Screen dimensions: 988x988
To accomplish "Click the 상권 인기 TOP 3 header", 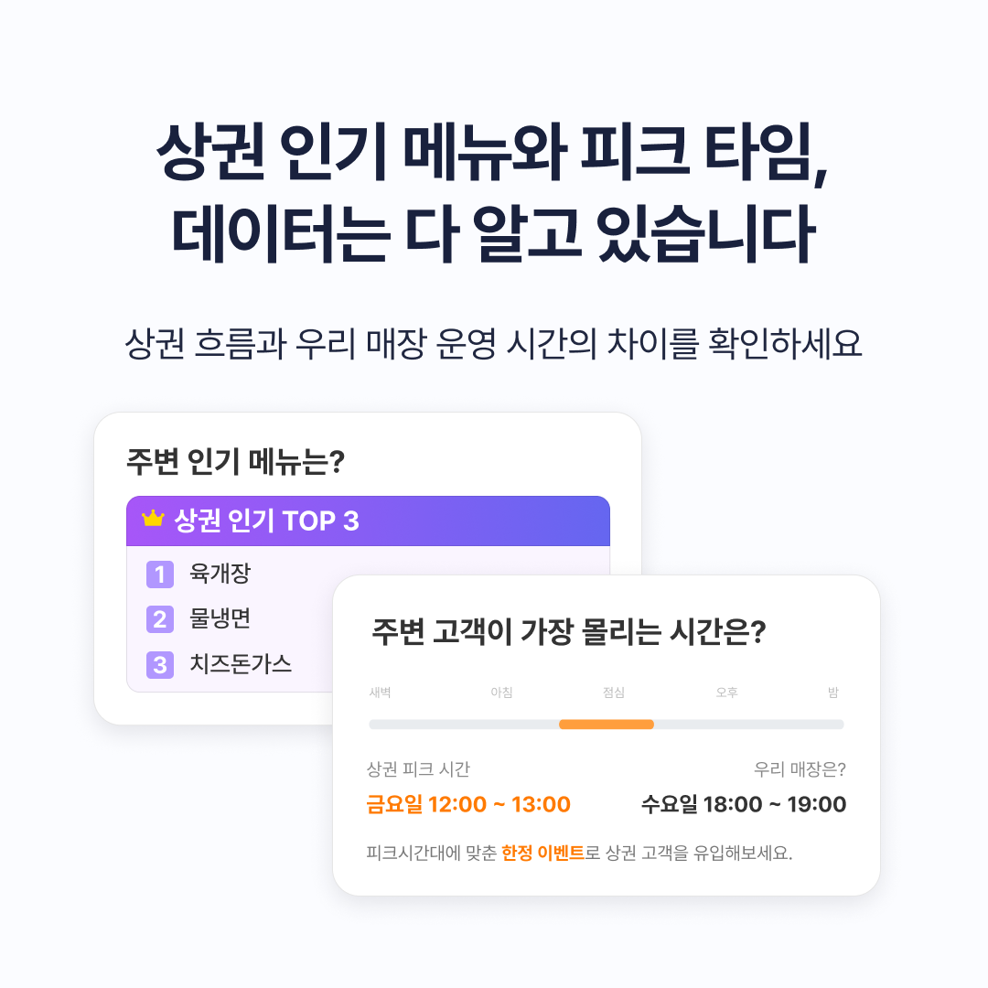I will [x=266, y=521].
